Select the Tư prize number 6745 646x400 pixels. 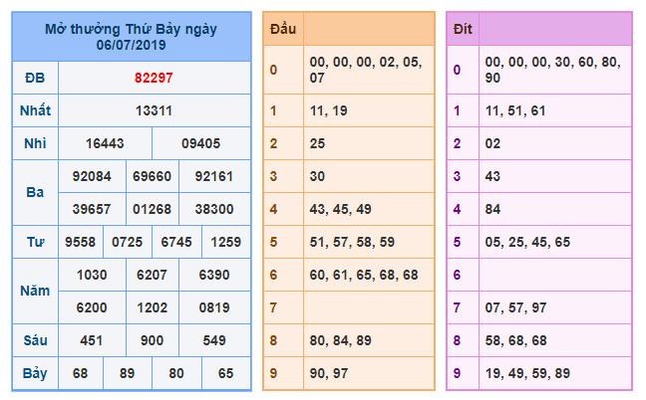click(x=177, y=242)
